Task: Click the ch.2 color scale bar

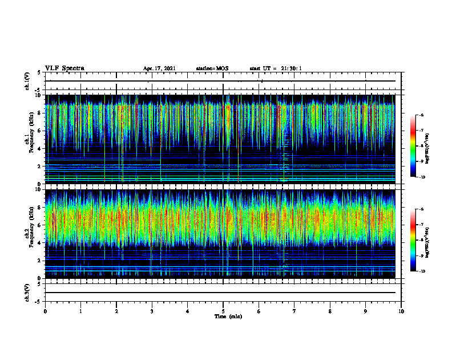Action: (413, 240)
